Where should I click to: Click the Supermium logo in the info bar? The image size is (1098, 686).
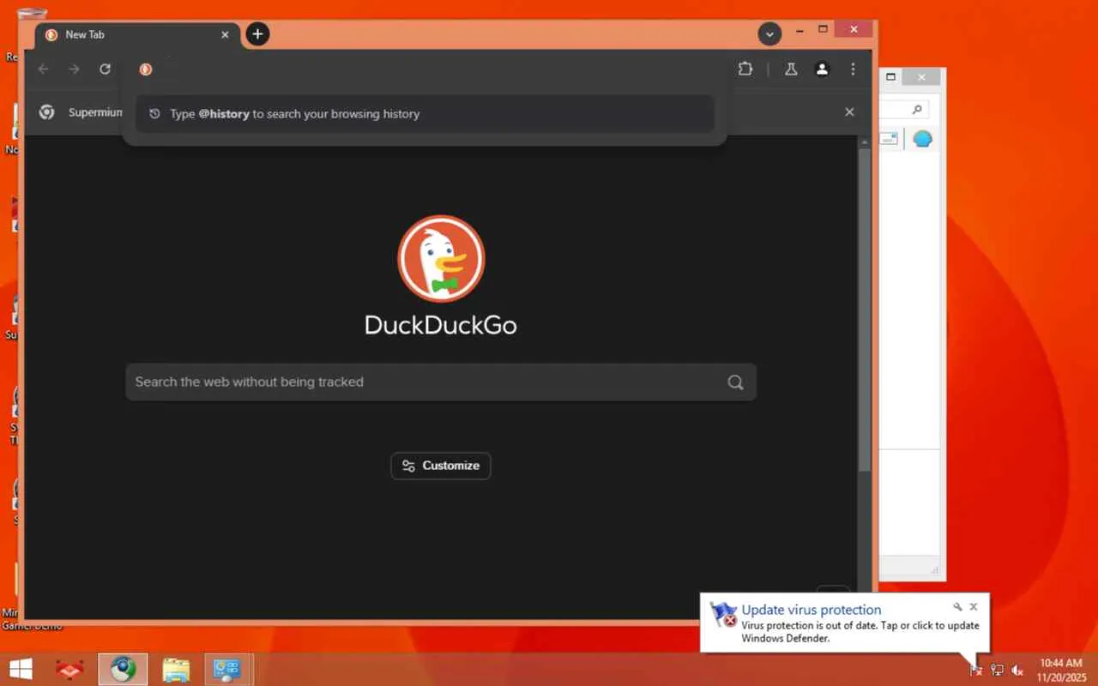[47, 112]
